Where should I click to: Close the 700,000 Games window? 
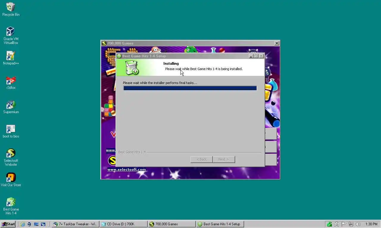277,43
